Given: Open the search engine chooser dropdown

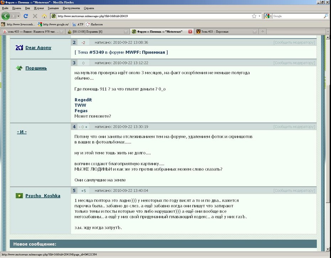Looking at the screenshot, I should 268,16.
